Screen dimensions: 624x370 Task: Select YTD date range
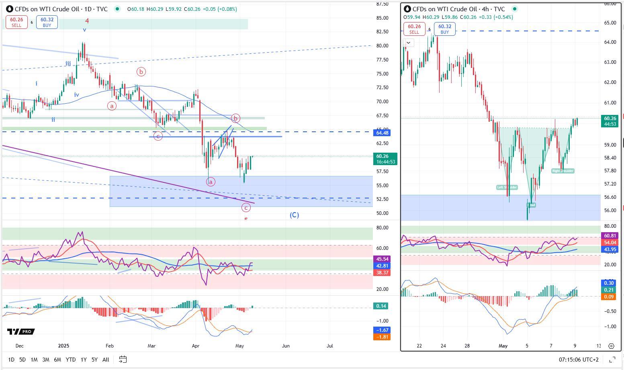pos(71,360)
